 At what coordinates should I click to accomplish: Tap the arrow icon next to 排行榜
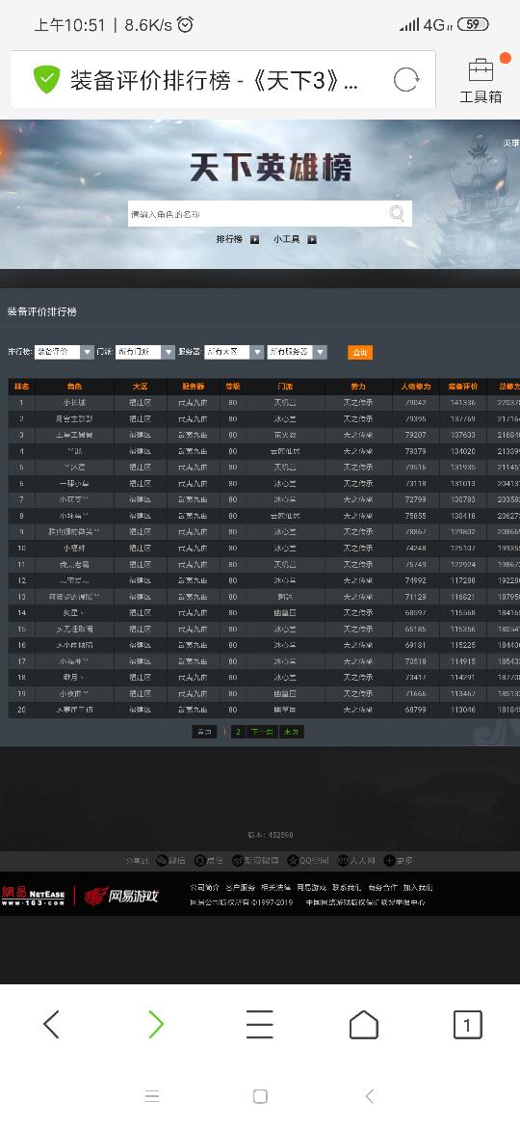tap(254, 239)
